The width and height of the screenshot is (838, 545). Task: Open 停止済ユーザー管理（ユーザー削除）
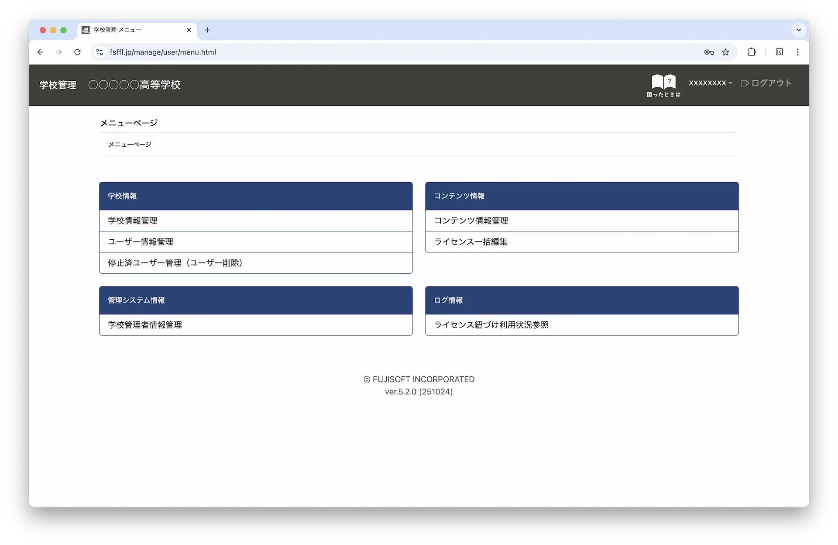coord(175,263)
